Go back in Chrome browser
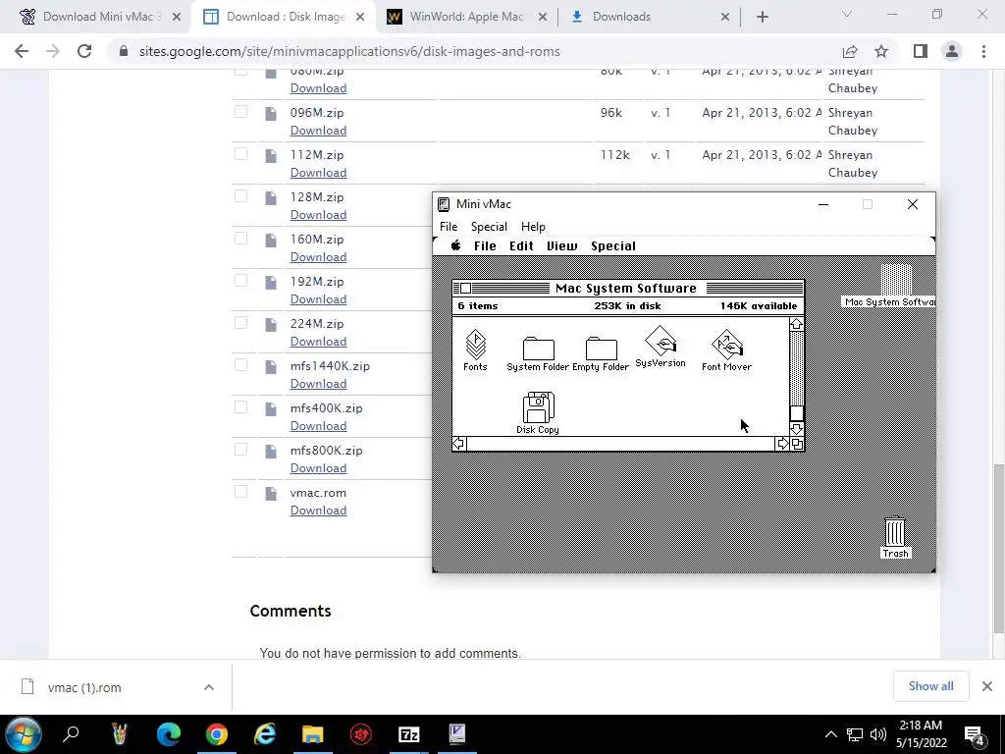This screenshot has width=1005, height=754. pyautogui.click(x=22, y=51)
